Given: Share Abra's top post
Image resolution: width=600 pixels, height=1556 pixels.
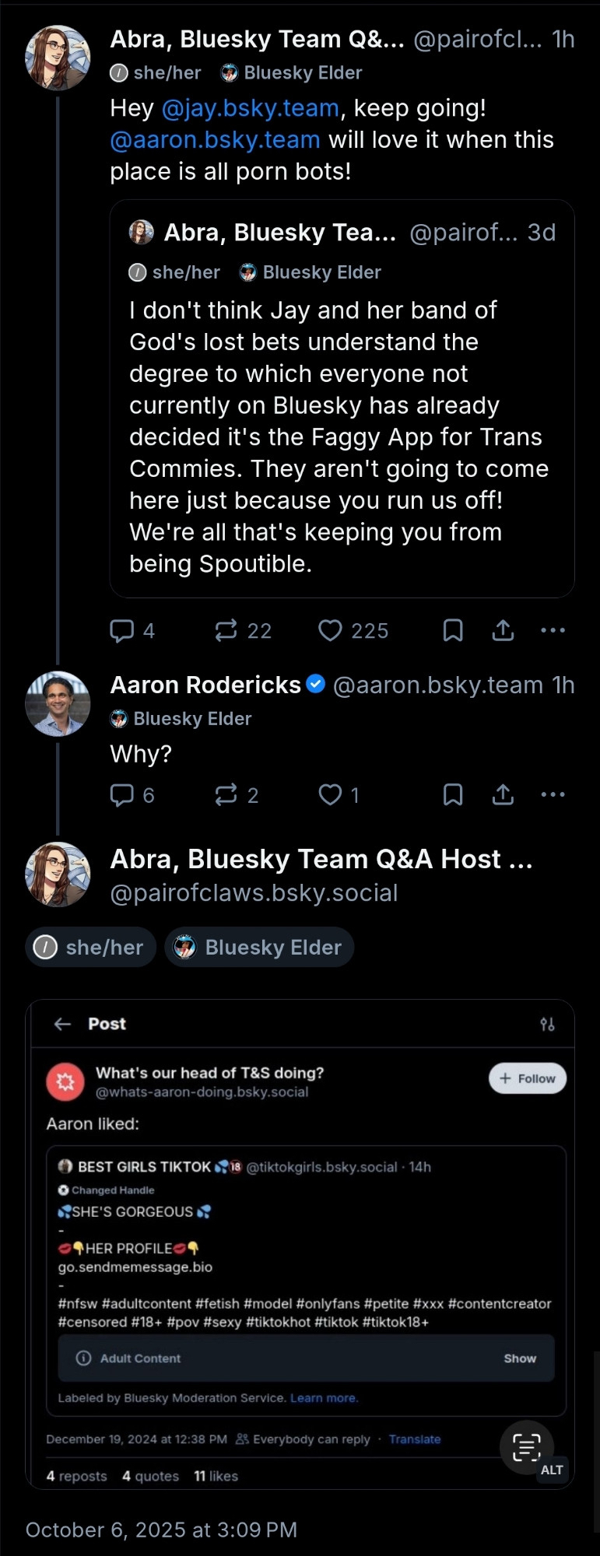Looking at the screenshot, I should tap(504, 630).
